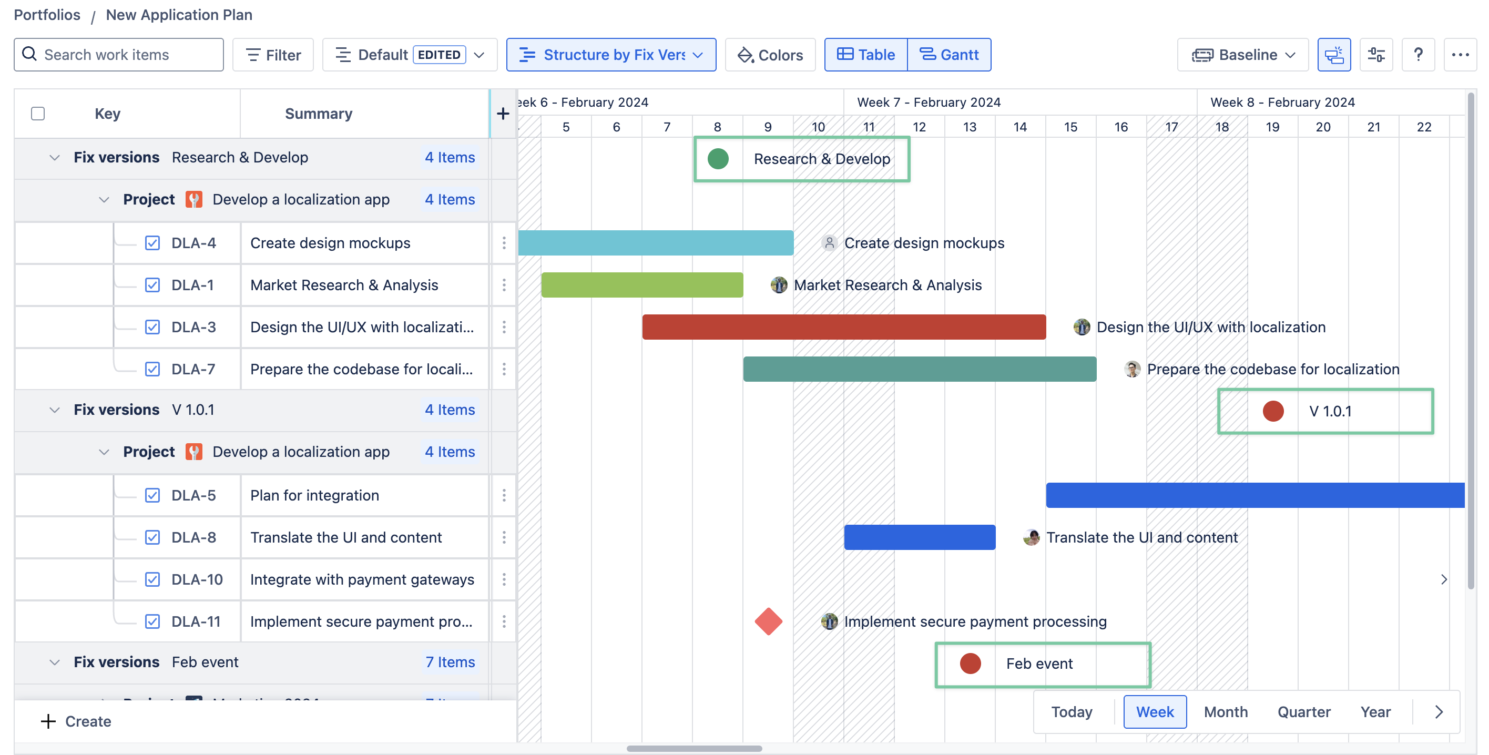Click the Today button
This screenshot has height=755, width=1489.
click(x=1071, y=712)
